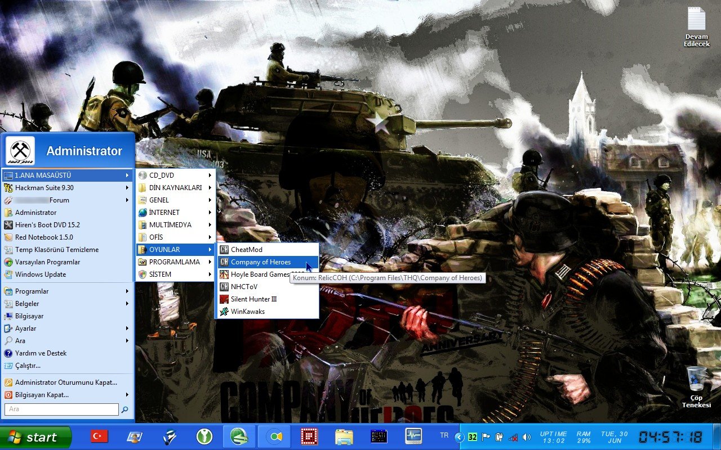Image resolution: width=721 pixels, height=450 pixels.
Task: Click Administrator Oturumunu Kapat...
Action: click(67, 382)
